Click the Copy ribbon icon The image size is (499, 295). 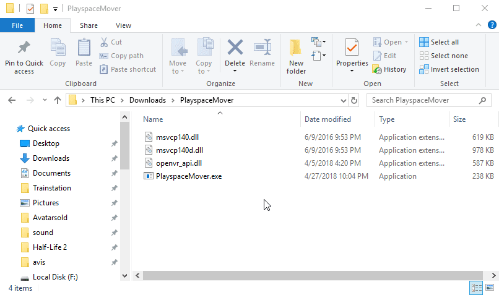pos(58,48)
